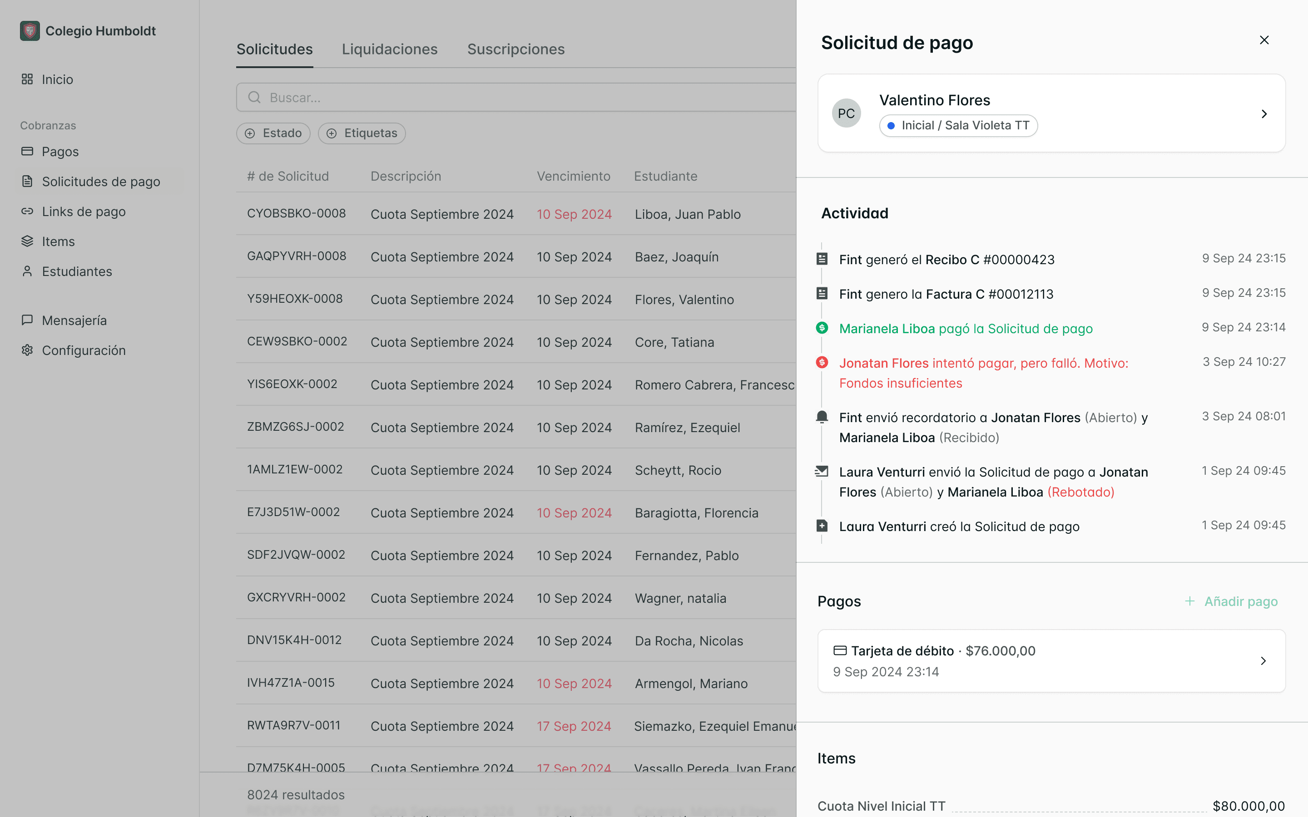This screenshot has height=817, width=1308.
Task: Click the Pagos card icon in sidebar
Action: pyautogui.click(x=27, y=151)
